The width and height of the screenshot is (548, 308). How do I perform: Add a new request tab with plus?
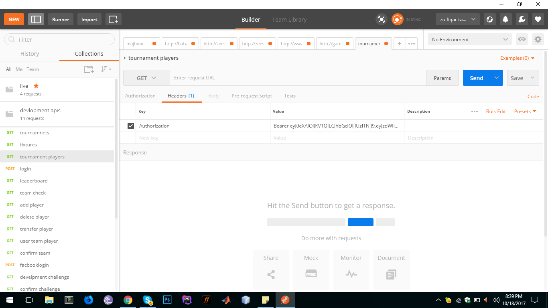pos(400,44)
